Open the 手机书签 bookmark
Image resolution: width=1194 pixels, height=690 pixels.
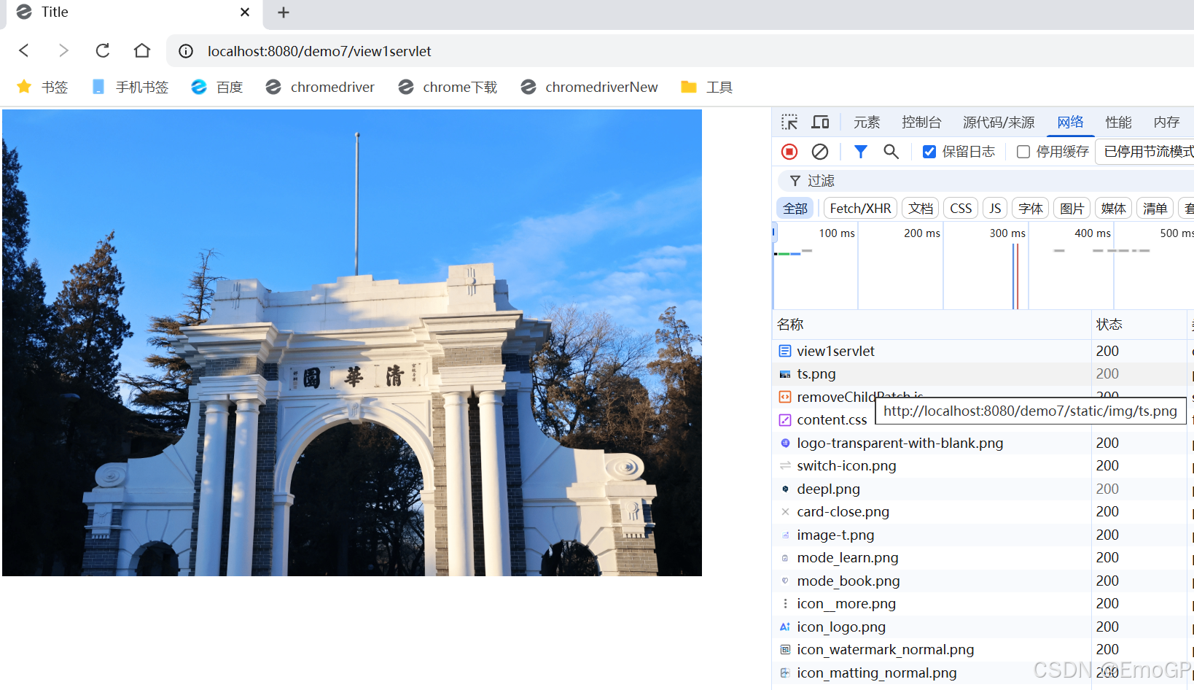point(130,87)
